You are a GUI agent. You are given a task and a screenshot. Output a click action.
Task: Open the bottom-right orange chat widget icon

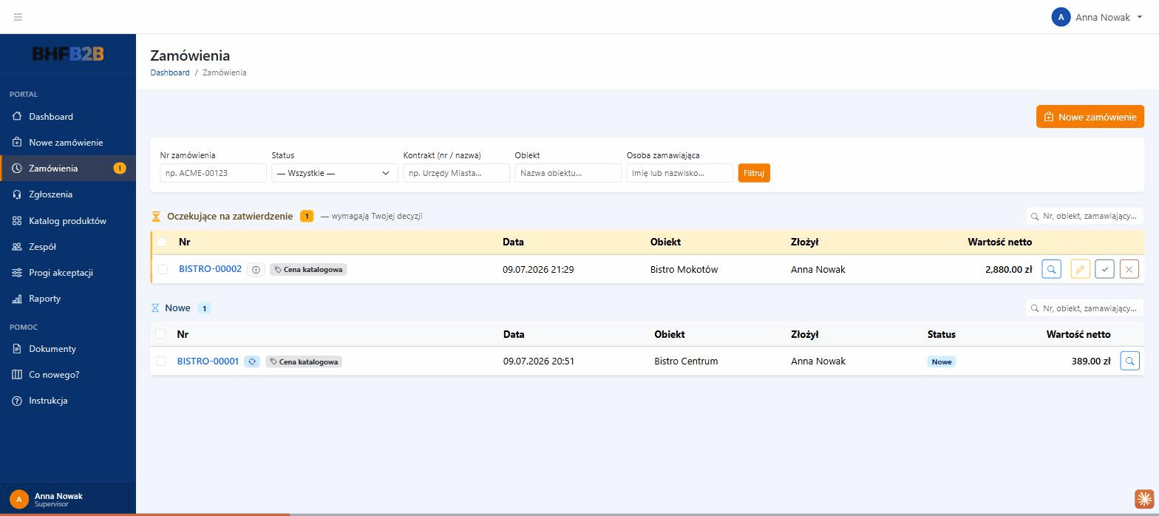click(1144, 499)
